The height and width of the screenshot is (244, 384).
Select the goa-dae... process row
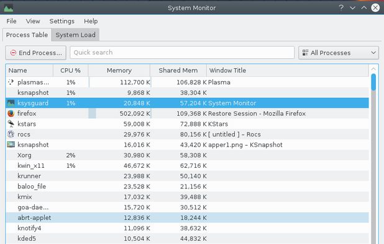click(x=187, y=207)
